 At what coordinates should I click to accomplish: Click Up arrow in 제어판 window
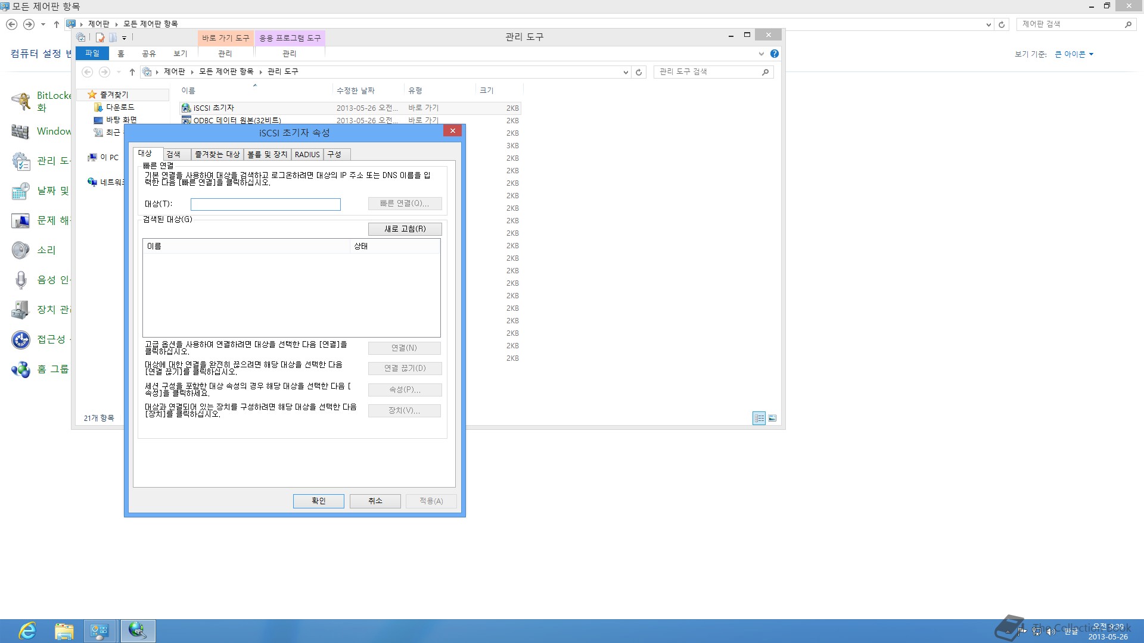(x=56, y=24)
